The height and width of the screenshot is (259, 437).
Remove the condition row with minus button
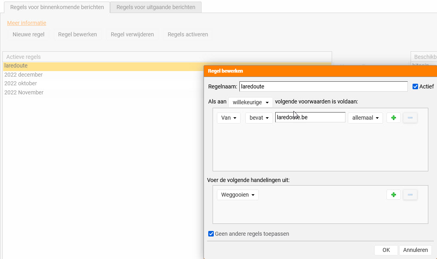point(410,118)
